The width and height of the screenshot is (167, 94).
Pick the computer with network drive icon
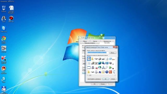coord(92,63)
